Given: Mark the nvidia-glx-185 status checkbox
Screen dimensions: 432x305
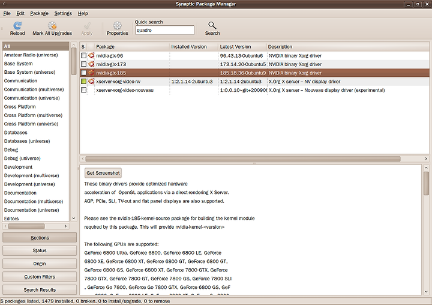Looking at the screenshot, I should (84, 73).
